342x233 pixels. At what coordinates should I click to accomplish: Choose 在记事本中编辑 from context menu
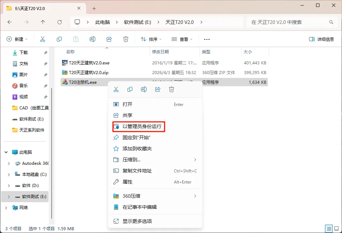pyautogui.click(x=155, y=207)
